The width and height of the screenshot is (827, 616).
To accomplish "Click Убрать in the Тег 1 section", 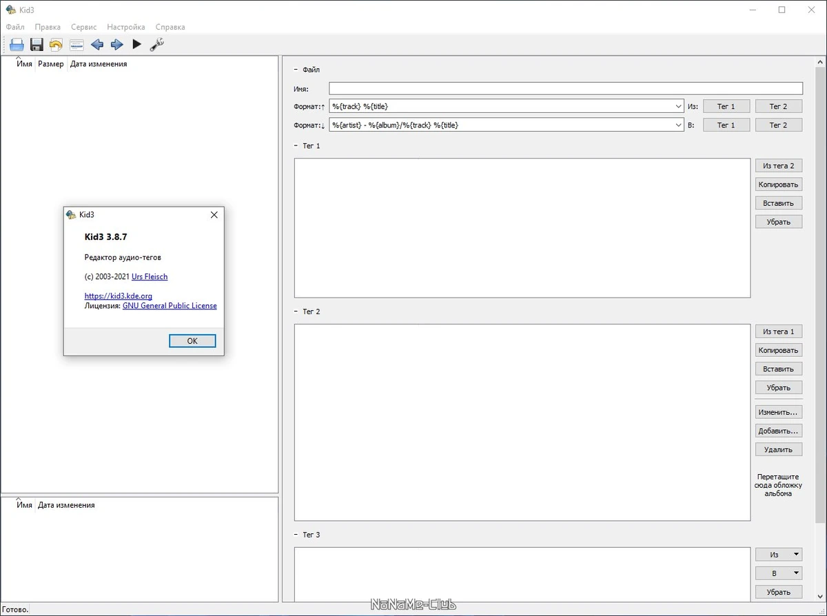I will 779,222.
